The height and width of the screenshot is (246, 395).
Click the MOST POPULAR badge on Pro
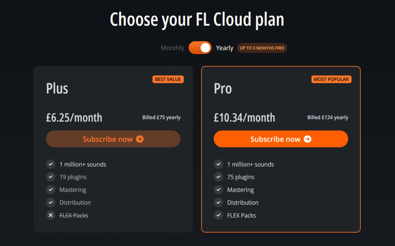click(x=331, y=79)
